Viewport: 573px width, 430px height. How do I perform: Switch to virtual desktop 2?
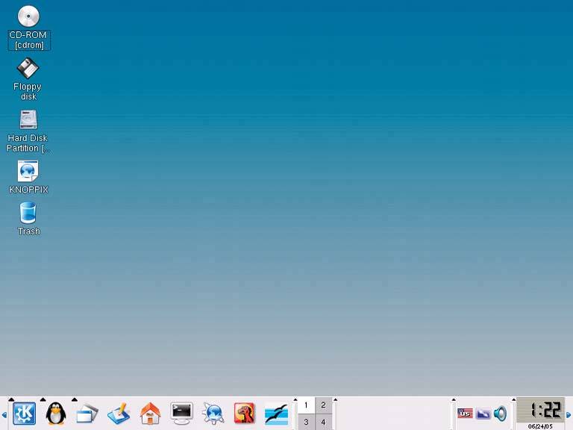point(323,405)
